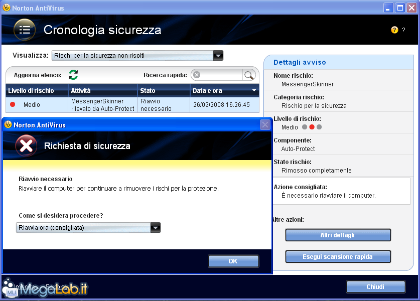The image size is (420, 301).
Task: Click the red X security request icon
Action: [x=26, y=145]
